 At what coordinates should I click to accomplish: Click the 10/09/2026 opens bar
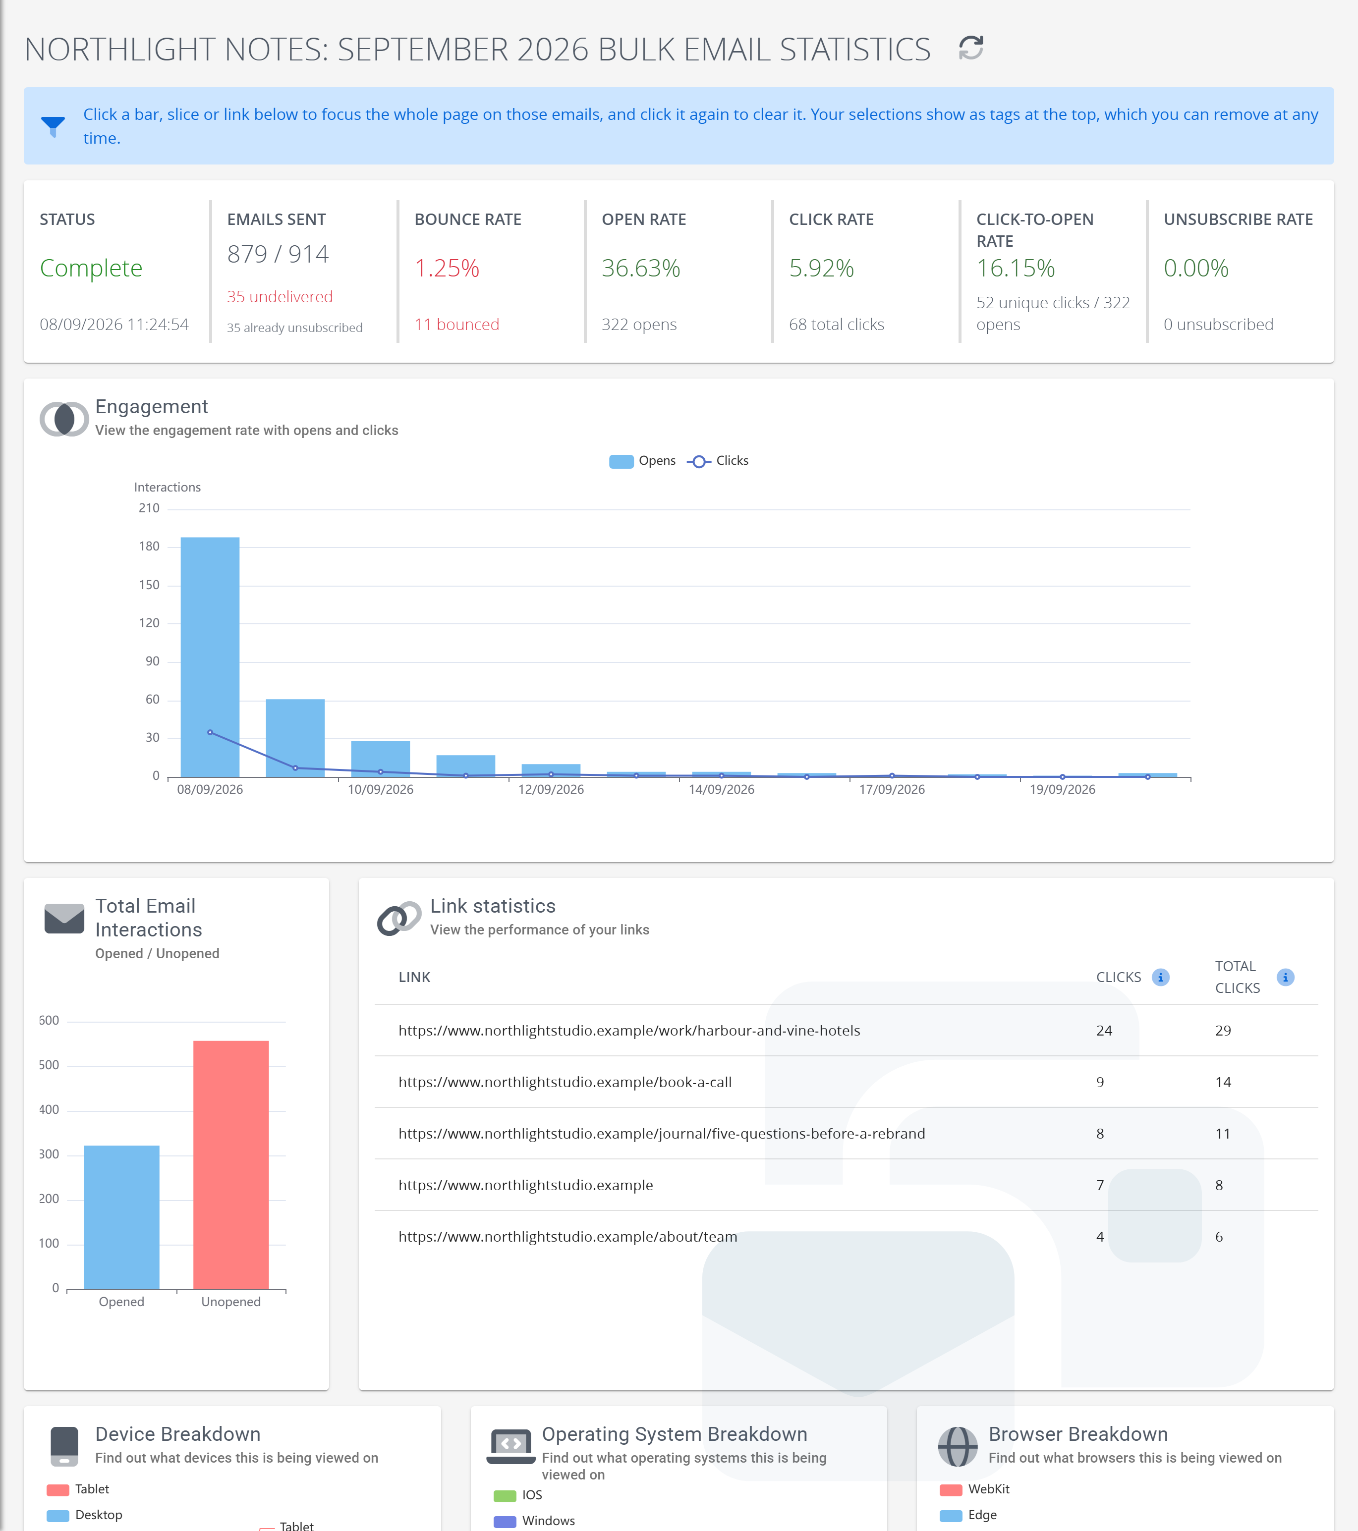[381, 759]
